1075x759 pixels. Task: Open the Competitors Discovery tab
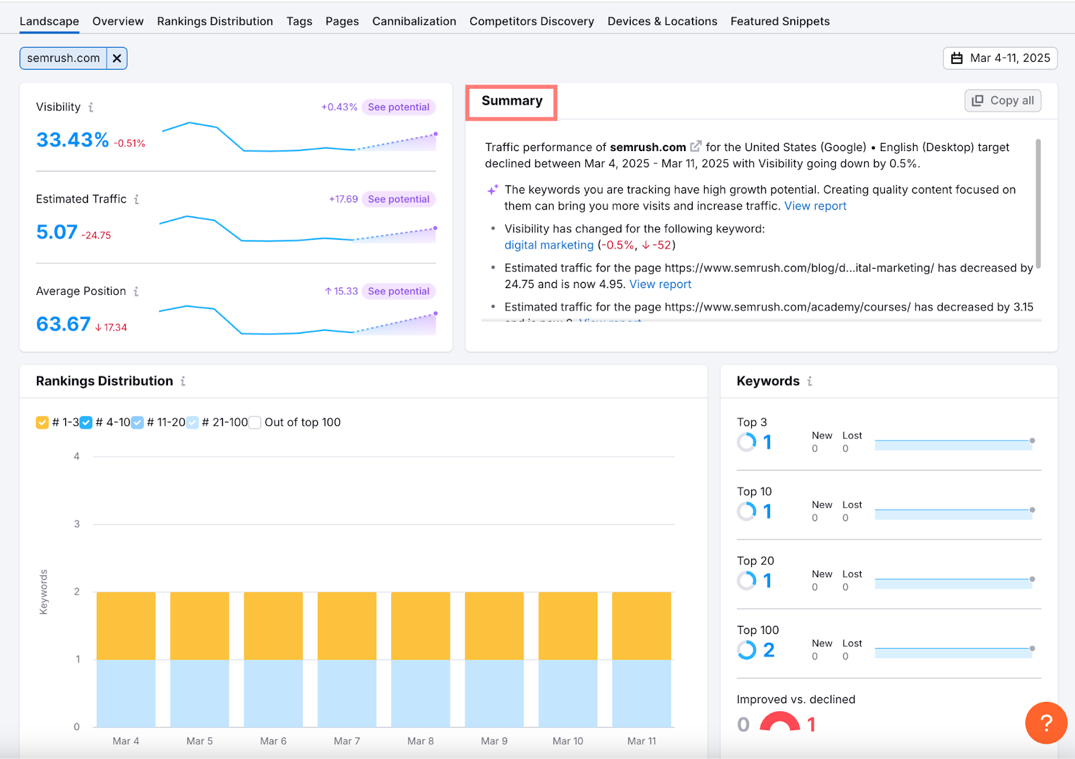531,21
